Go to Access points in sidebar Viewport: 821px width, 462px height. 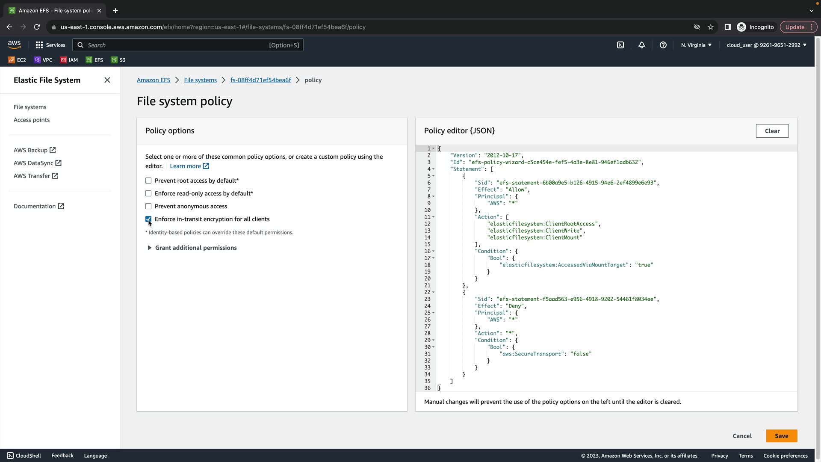pos(32,120)
